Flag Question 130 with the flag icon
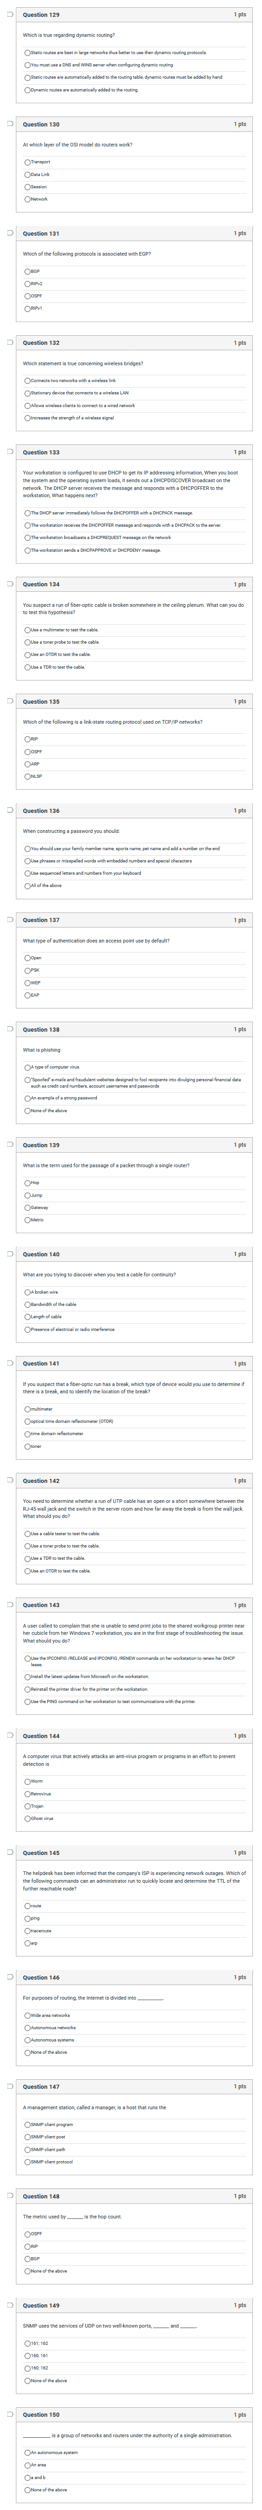 coord(9,124)
